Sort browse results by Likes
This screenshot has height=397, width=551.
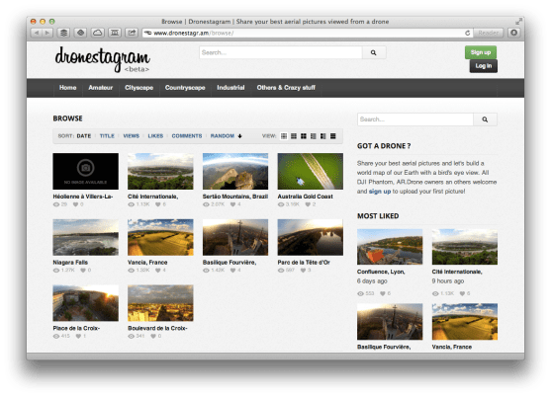[155, 136]
